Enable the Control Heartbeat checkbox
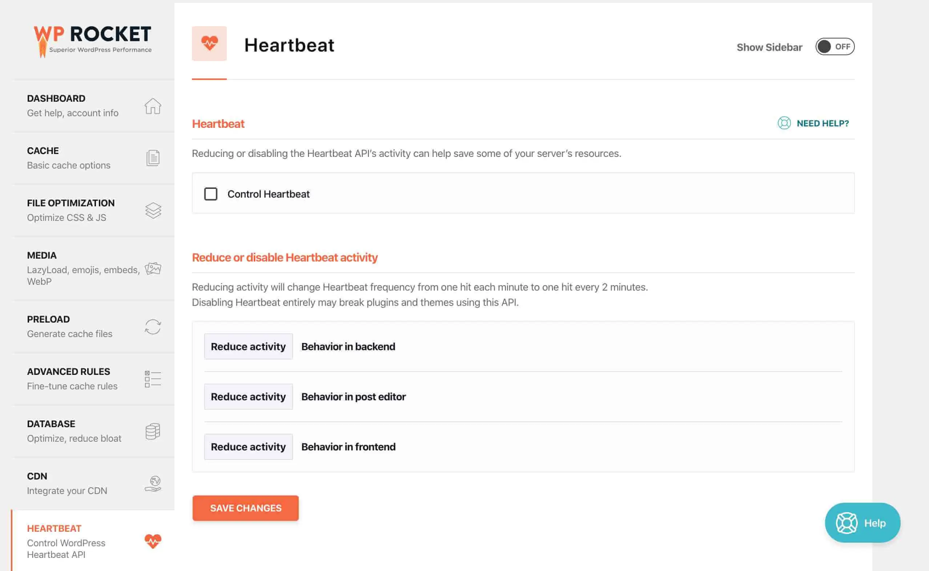The image size is (929, 571). click(211, 194)
